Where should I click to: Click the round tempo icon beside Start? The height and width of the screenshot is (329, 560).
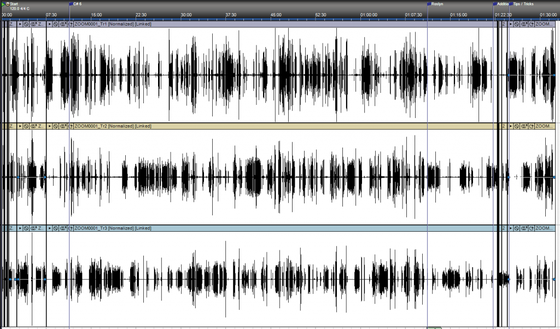[8, 4]
